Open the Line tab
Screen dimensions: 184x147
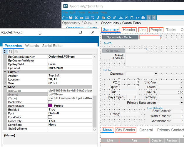point(143,30)
